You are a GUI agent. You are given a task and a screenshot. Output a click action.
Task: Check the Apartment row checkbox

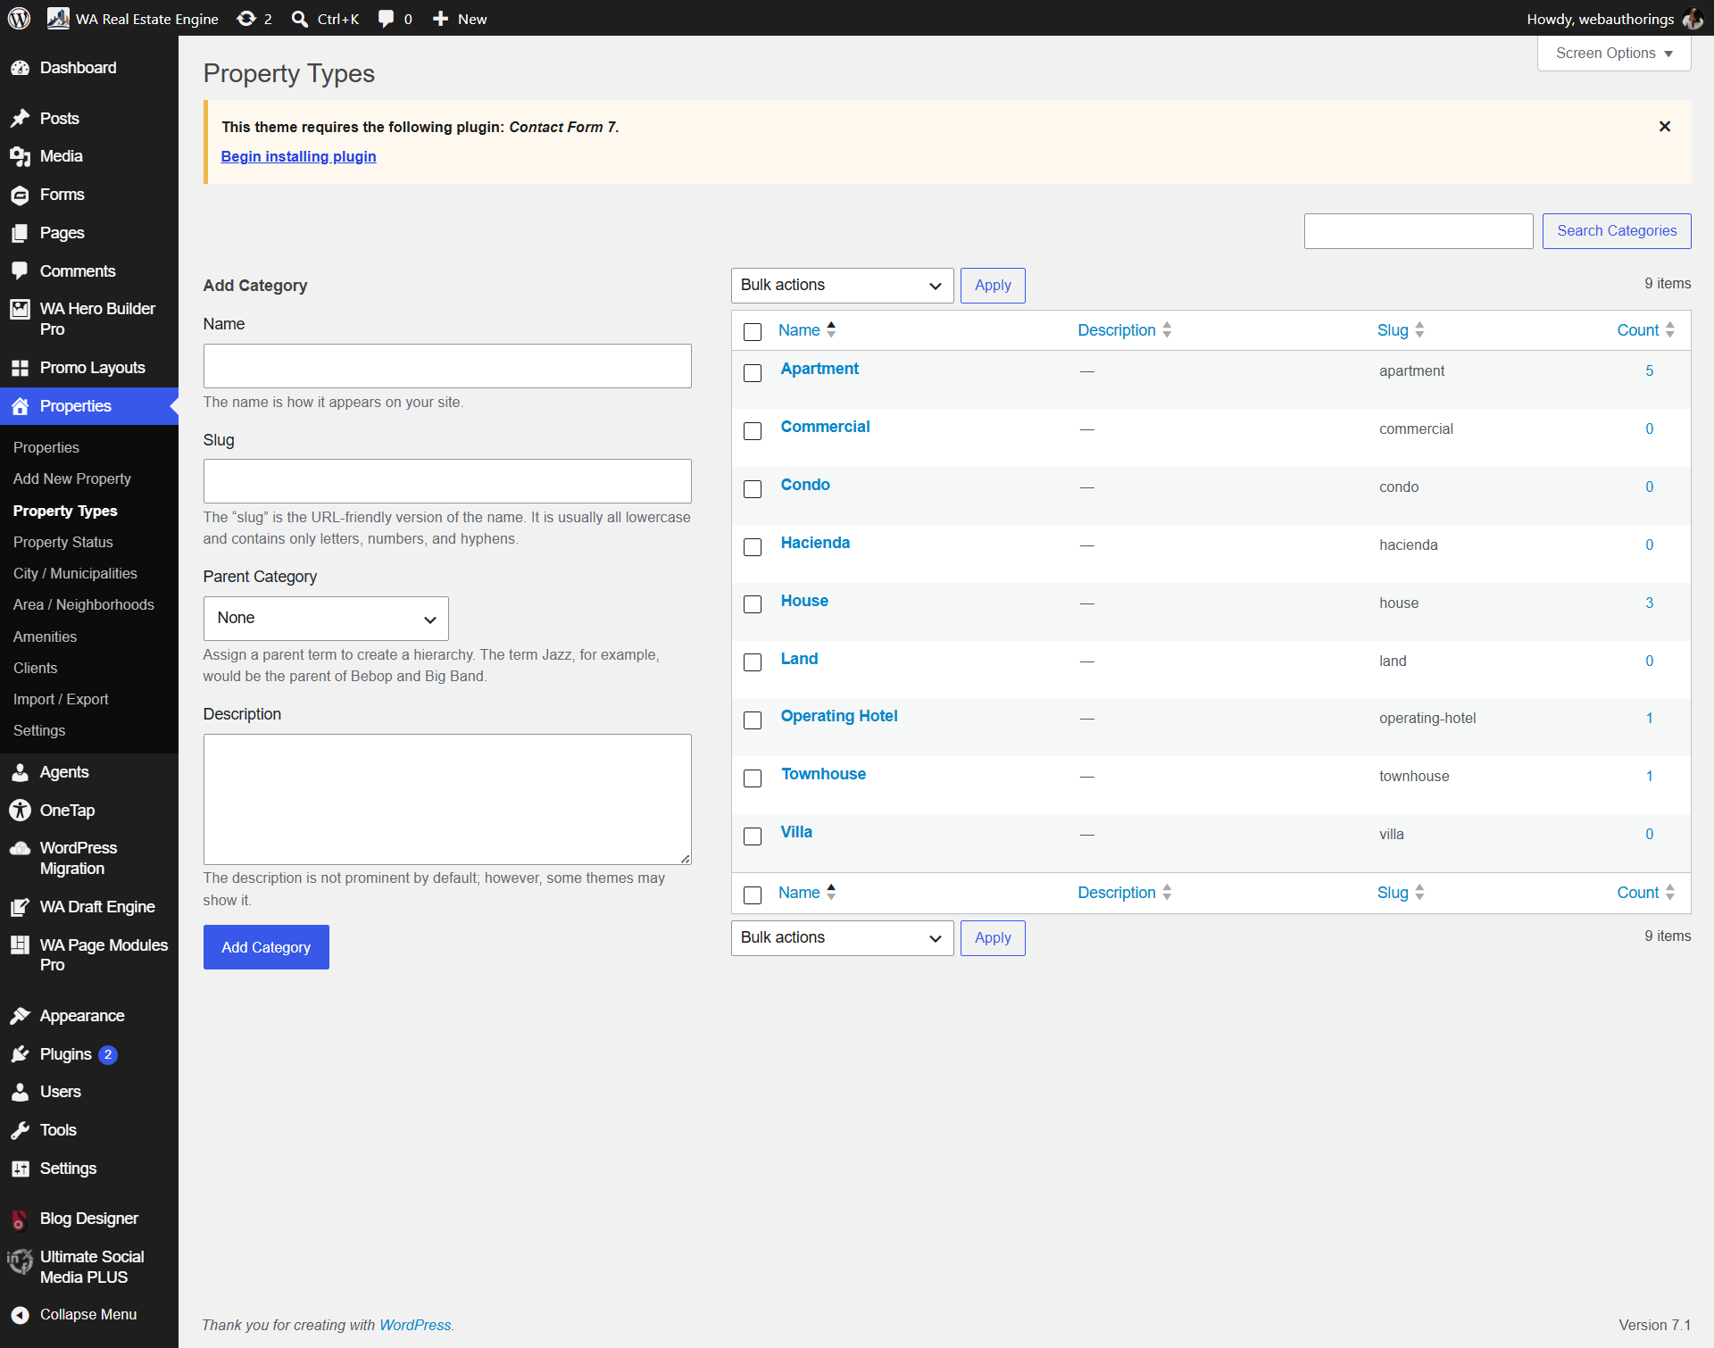pyautogui.click(x=753, y=373)
